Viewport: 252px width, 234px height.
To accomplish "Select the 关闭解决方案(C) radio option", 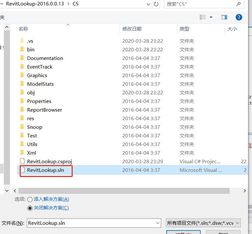I will coord(30,208).
